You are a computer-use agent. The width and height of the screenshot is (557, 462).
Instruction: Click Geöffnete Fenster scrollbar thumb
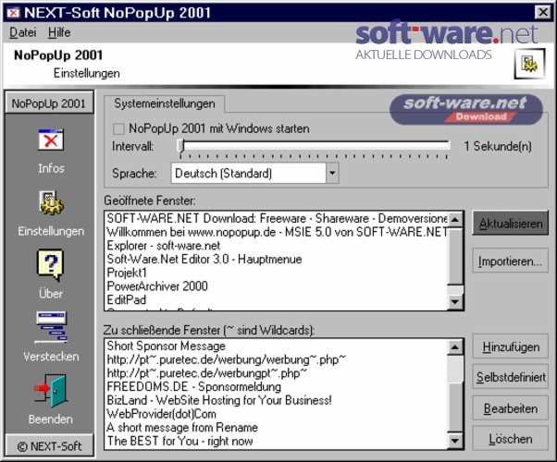(455, 255)
